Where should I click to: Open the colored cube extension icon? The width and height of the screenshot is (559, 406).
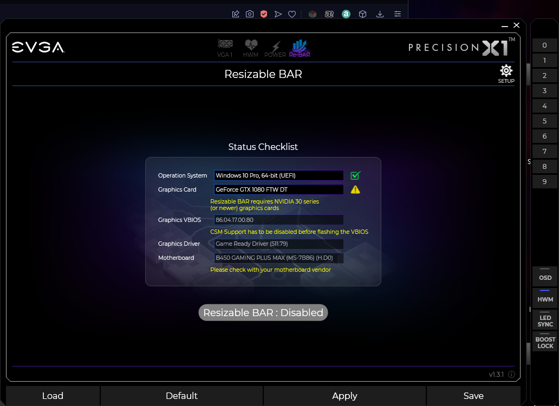point(313,14)
